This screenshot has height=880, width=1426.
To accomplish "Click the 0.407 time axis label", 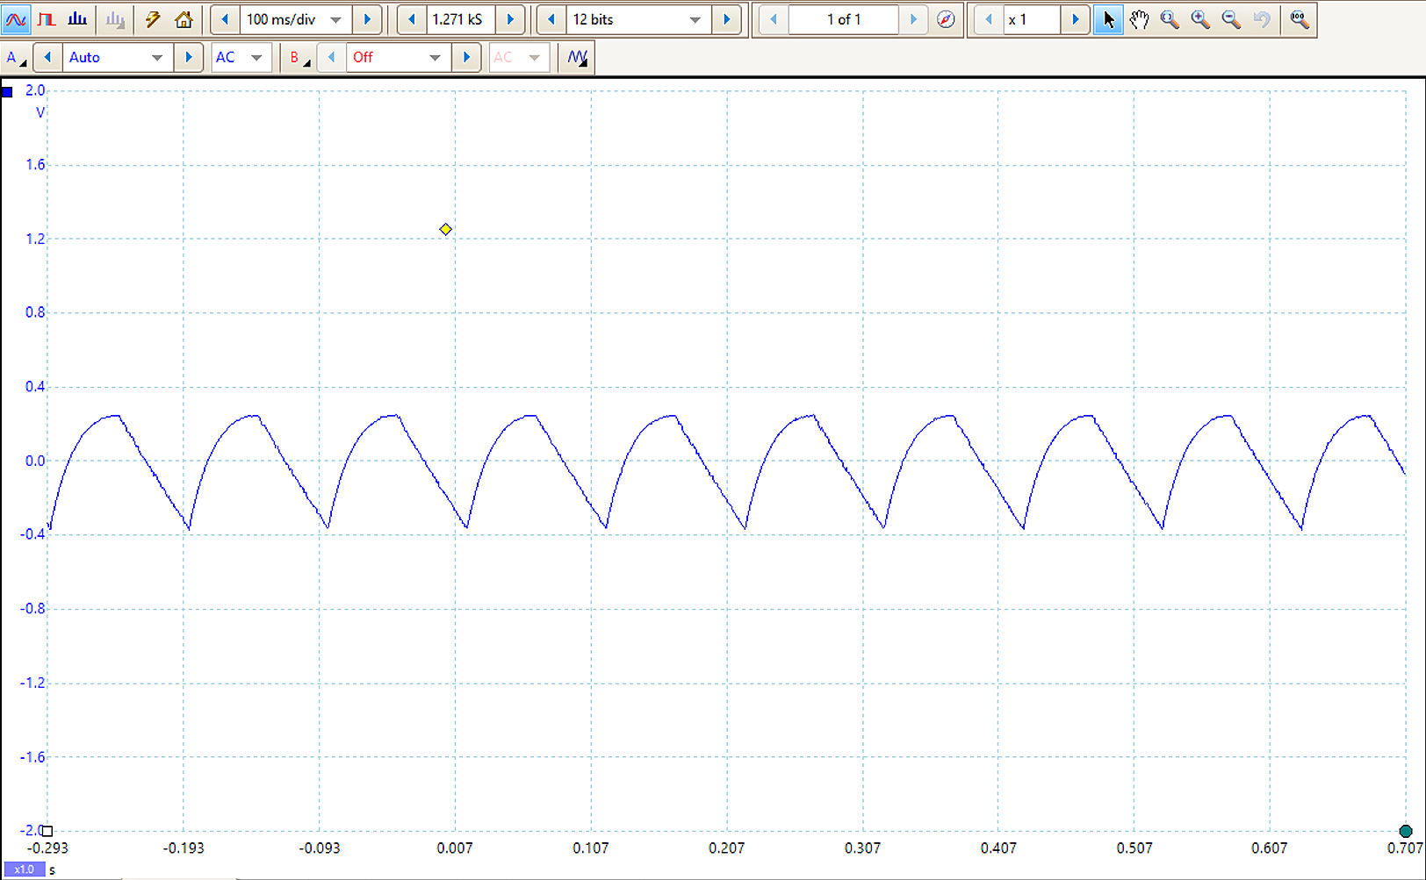I will (x=998, y=848).
